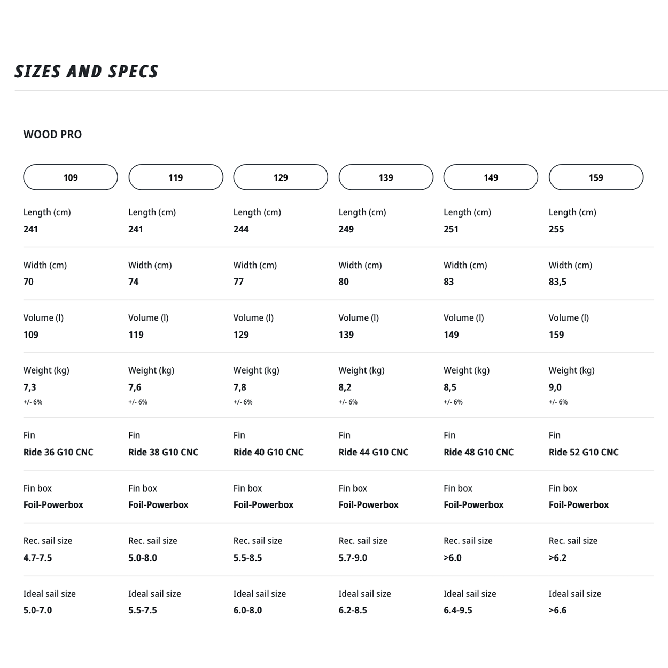The height and width of the screenshot is (668, 668).
Task: Select the 119 size button
Action: click(x=176, y=177)
